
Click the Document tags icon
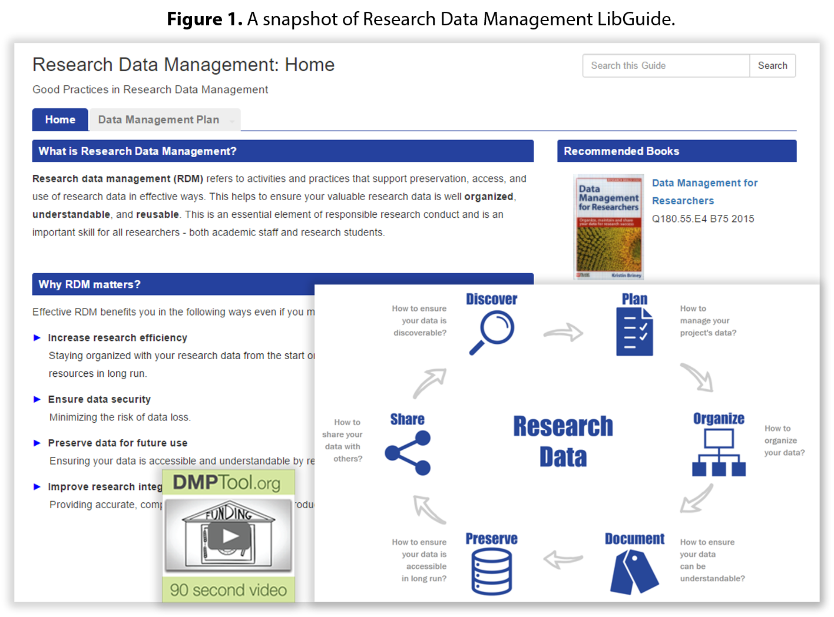(634, 572)
